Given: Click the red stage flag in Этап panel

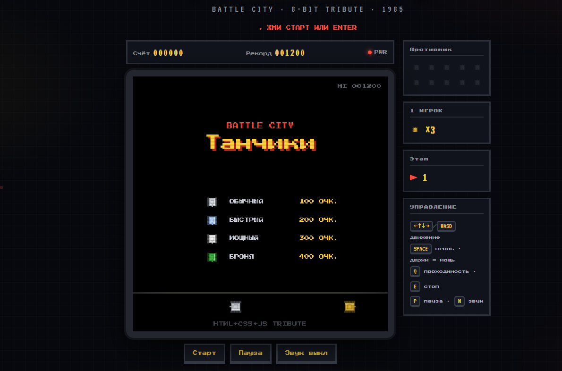Looking at the screenshot, I should [x=414, y=177].
